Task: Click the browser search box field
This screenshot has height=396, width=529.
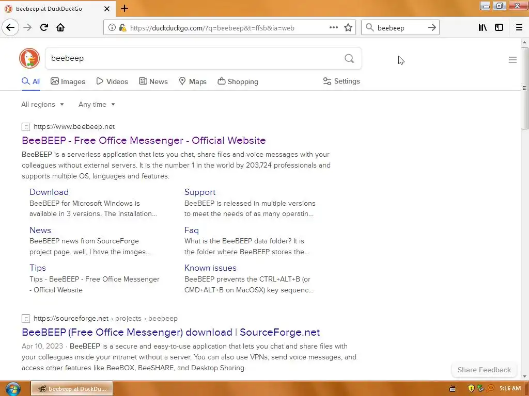Action: (x=400, y=28)
